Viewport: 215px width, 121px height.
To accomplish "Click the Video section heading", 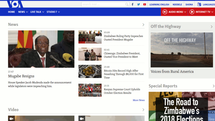I will (x=13, y=110).
